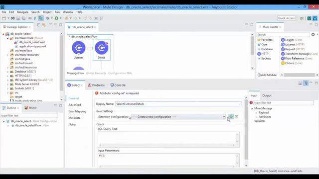Open db_oracle_select.xml in Package Explorer
319x179 pixels.
(x=30, y=42)
